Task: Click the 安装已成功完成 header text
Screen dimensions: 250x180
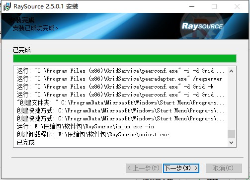Action: point(35,28)
